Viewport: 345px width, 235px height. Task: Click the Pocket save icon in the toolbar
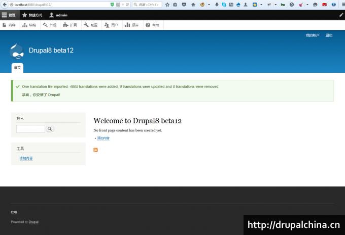(184, 5)
